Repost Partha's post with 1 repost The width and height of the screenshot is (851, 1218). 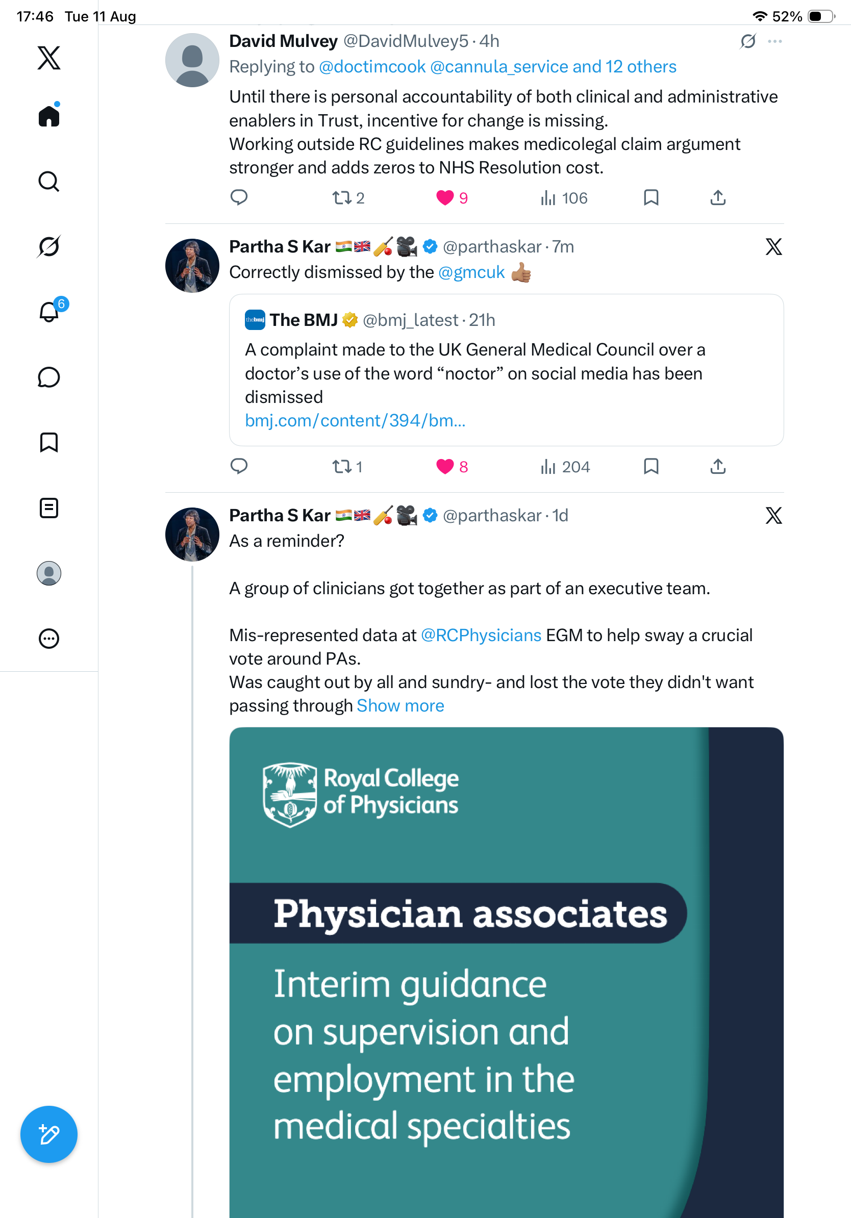coord(347,467)
